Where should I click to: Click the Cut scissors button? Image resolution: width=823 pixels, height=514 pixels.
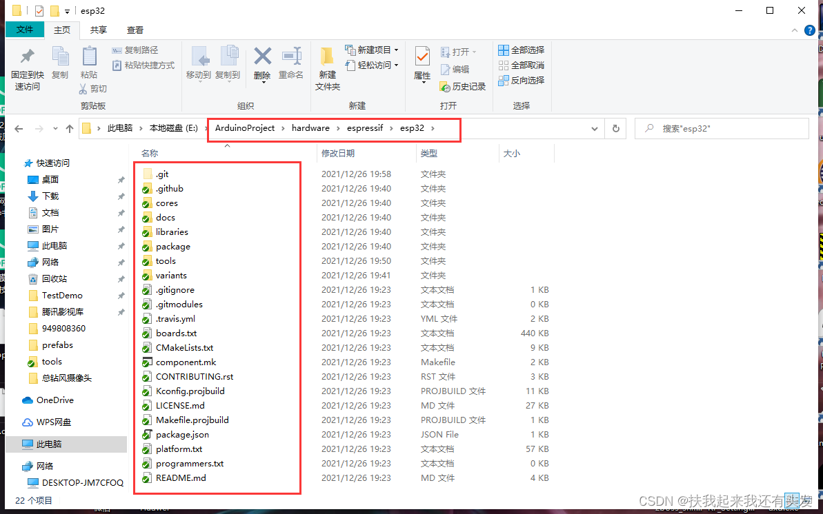click(x=93, y=89)
